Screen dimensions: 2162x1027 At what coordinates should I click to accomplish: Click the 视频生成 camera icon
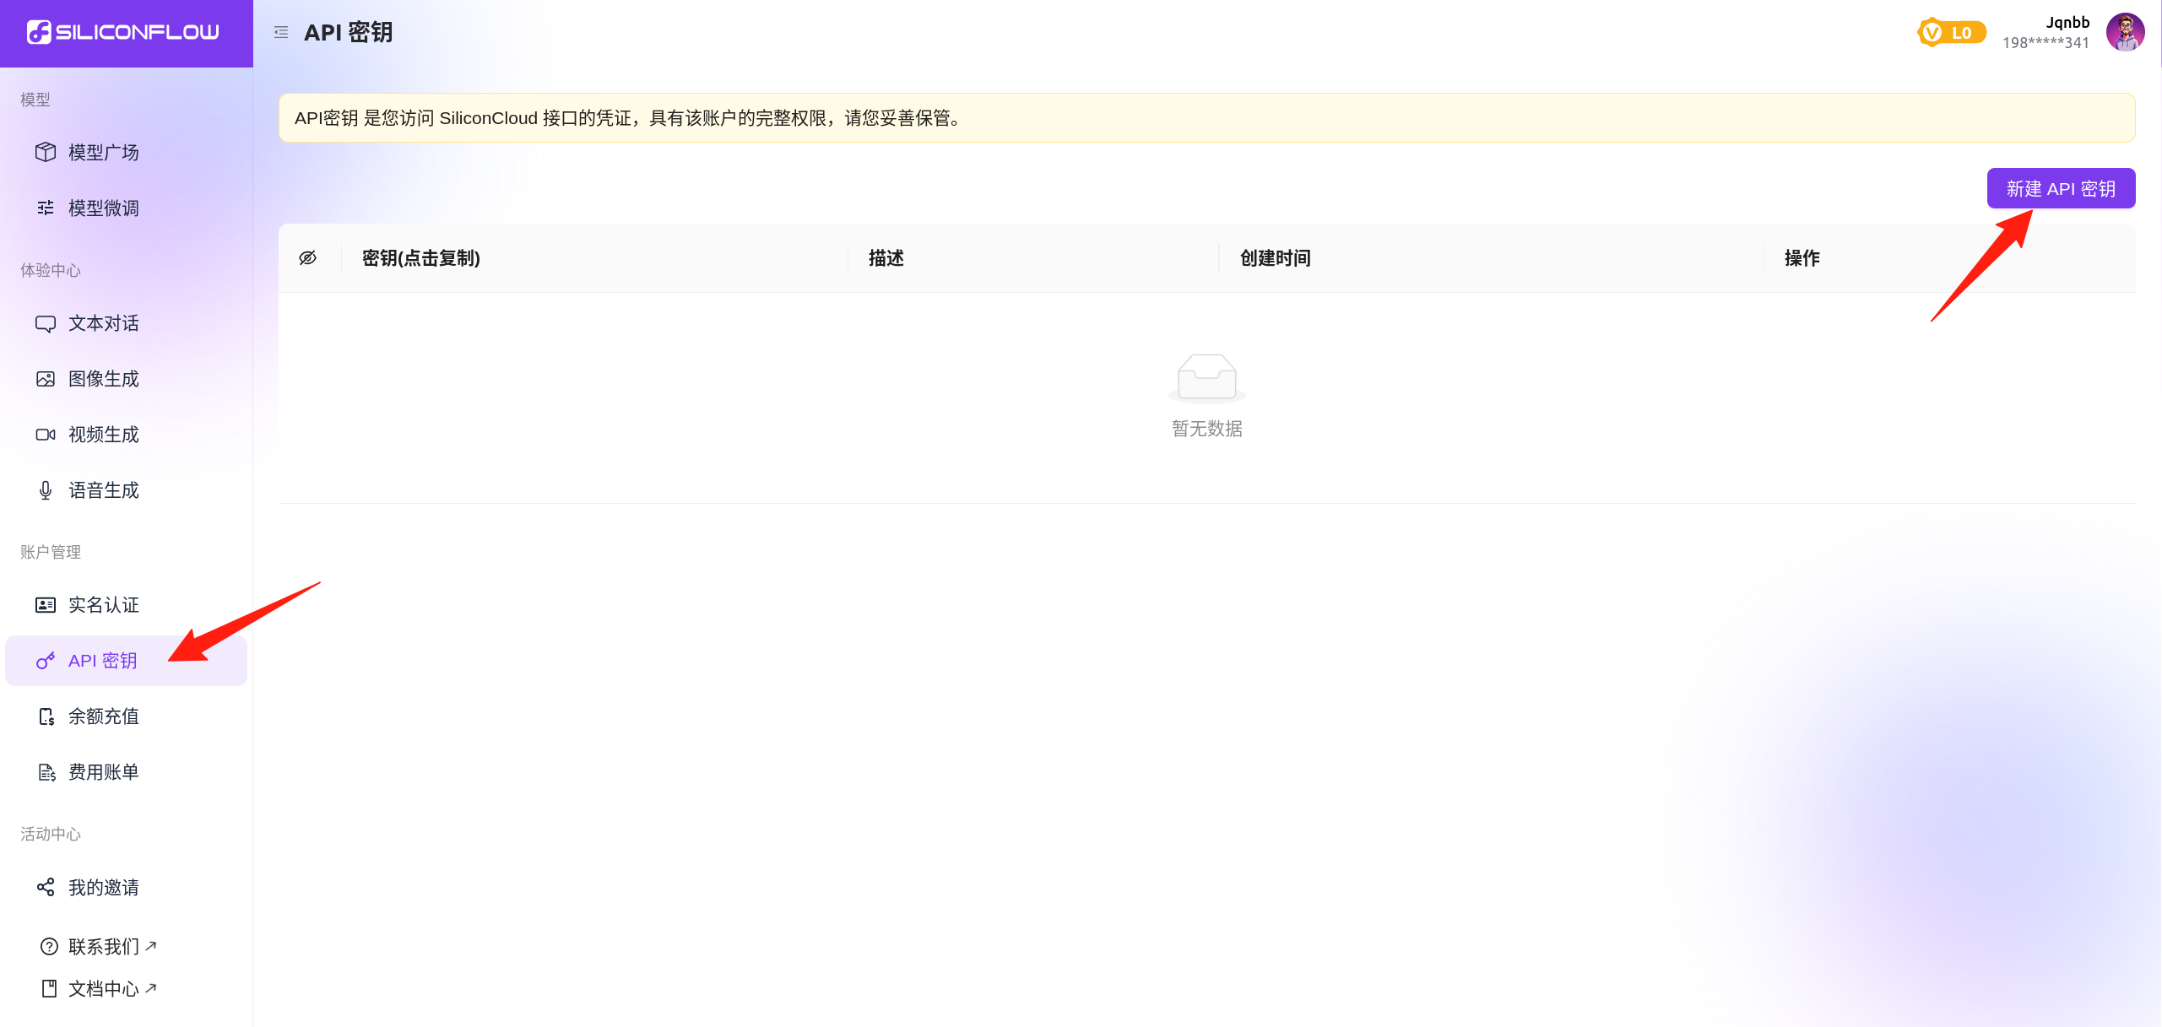click(46, 435)
